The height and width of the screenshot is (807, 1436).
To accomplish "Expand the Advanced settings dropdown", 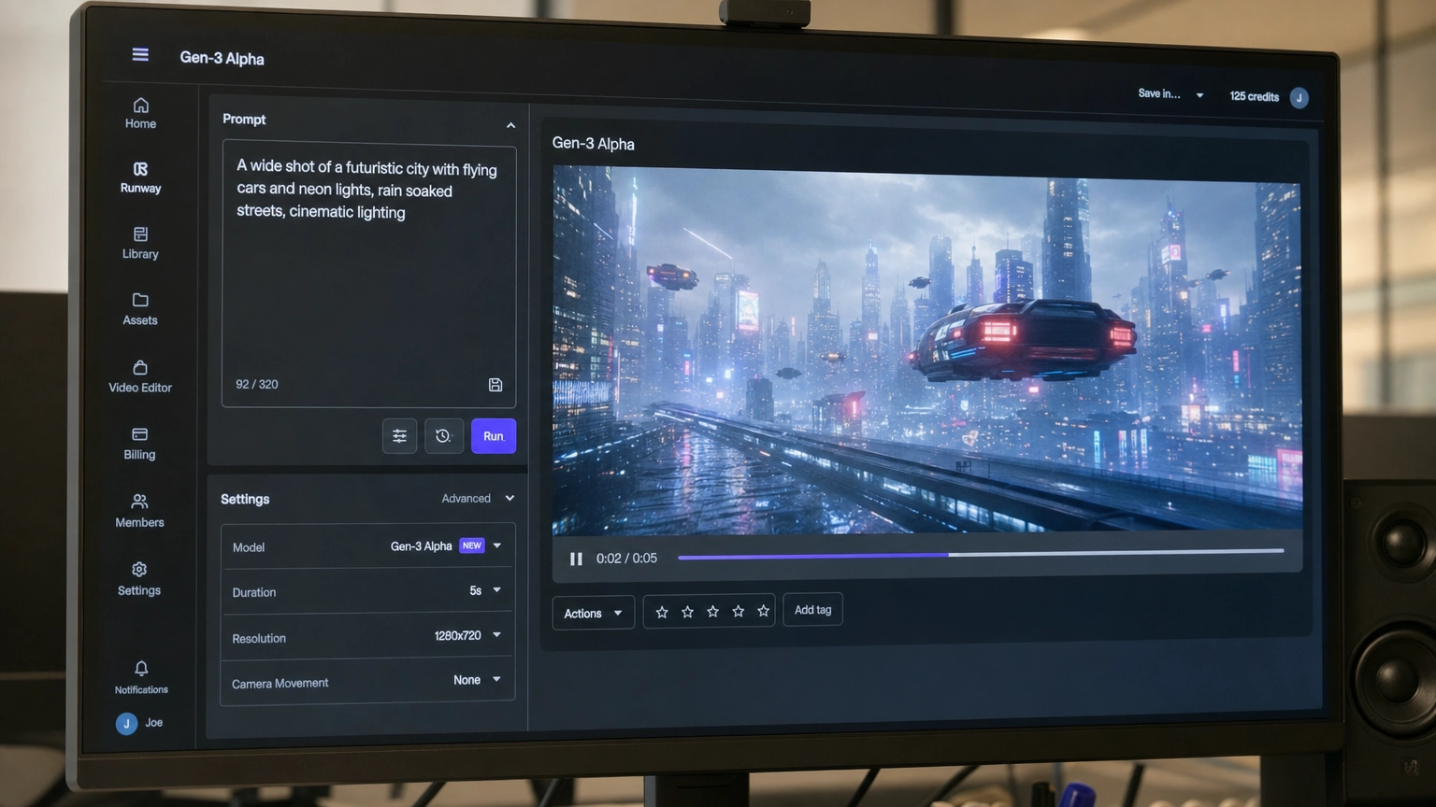I will pos(478,499).
